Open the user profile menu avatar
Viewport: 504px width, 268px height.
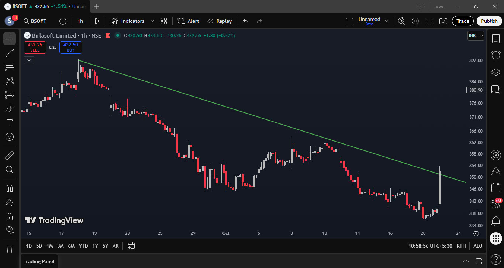tap(10, 21)
